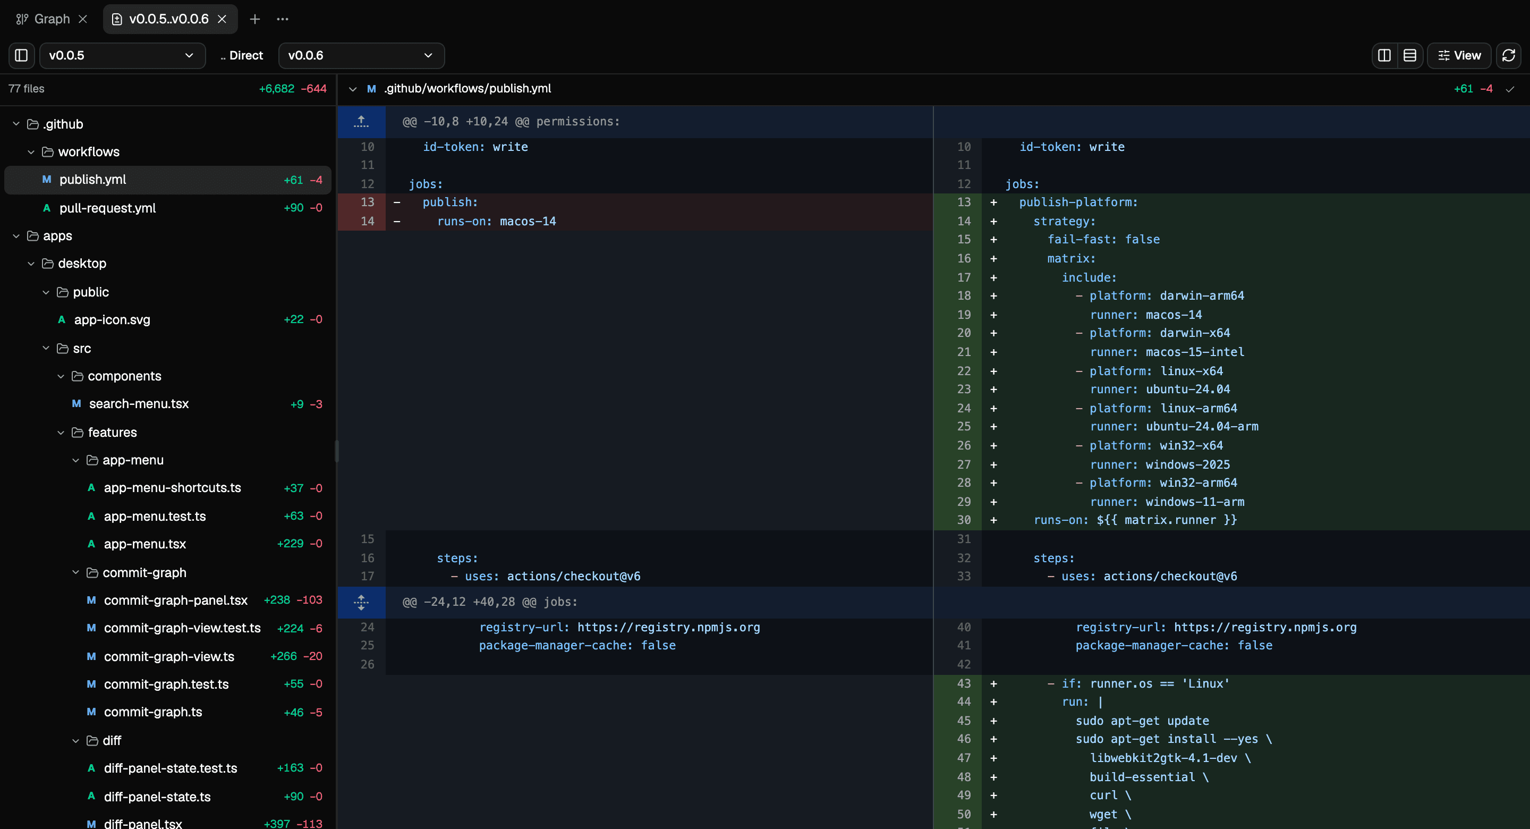Collapse the publish.yml file diff header
This screenshot has width=1530, height=829.
pyautogui.click(x=353, y=89)
